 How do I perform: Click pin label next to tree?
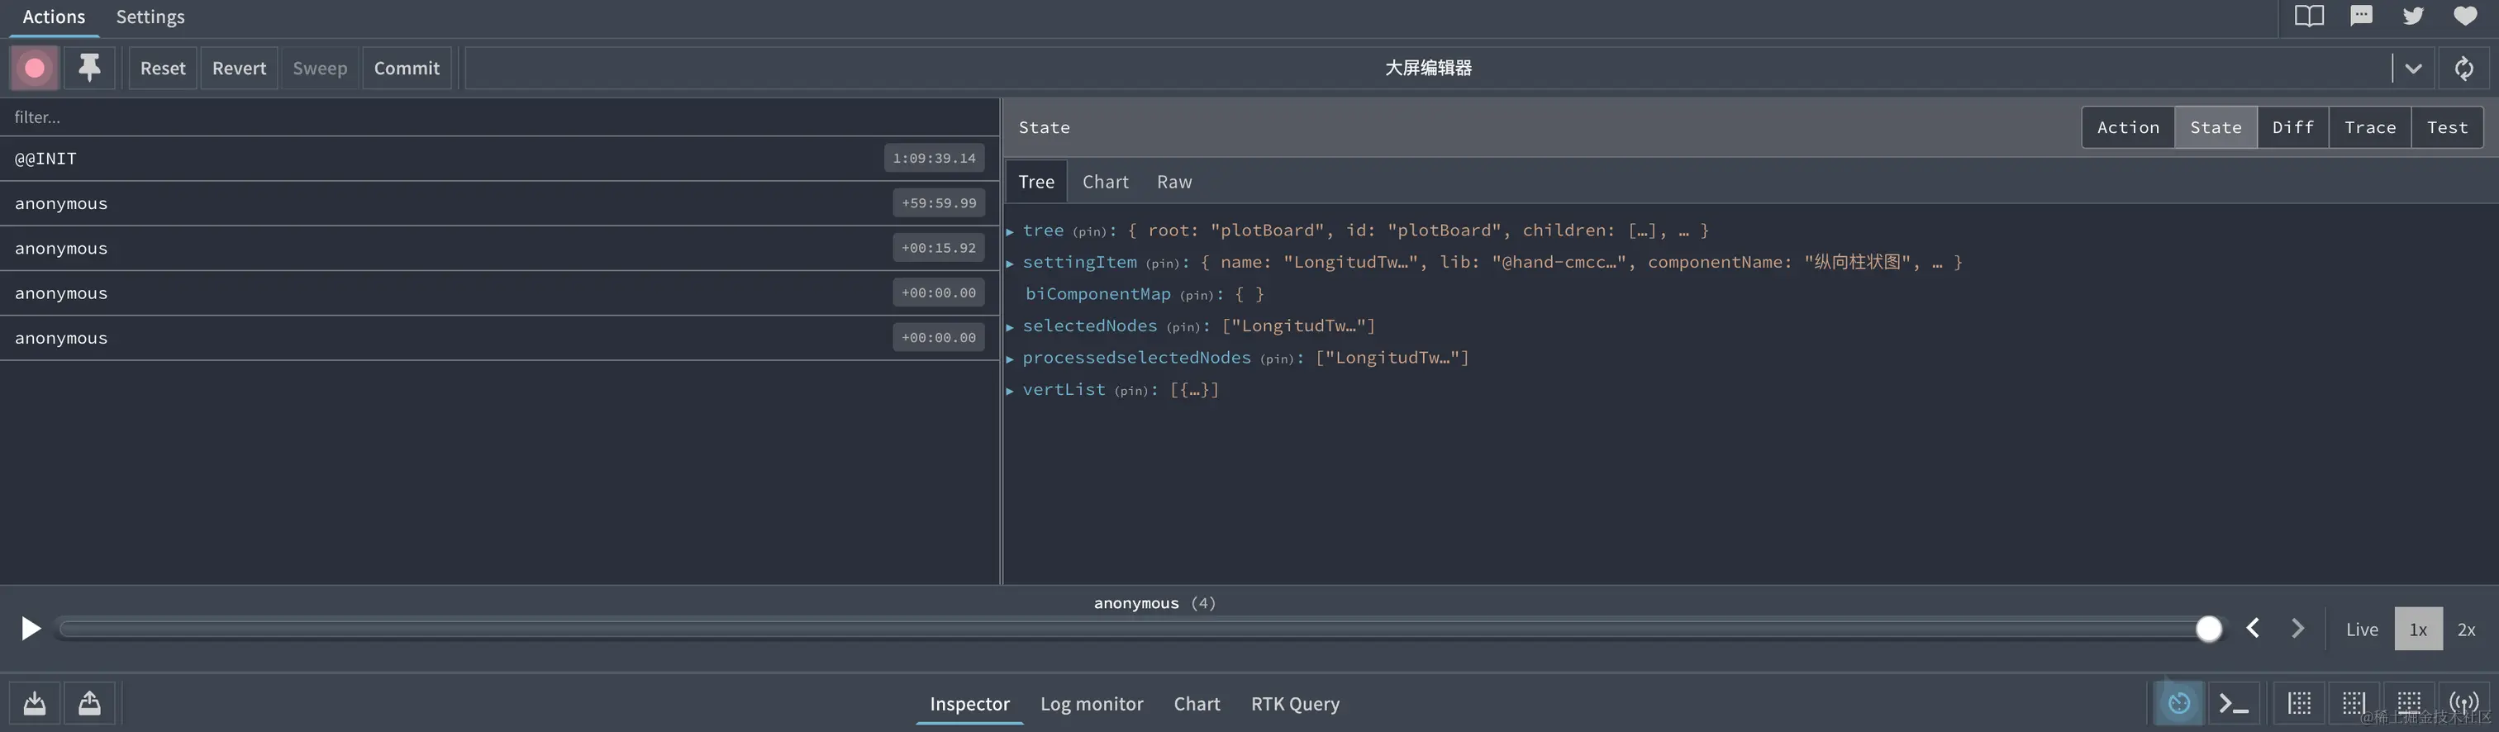tap(1089, 231)
